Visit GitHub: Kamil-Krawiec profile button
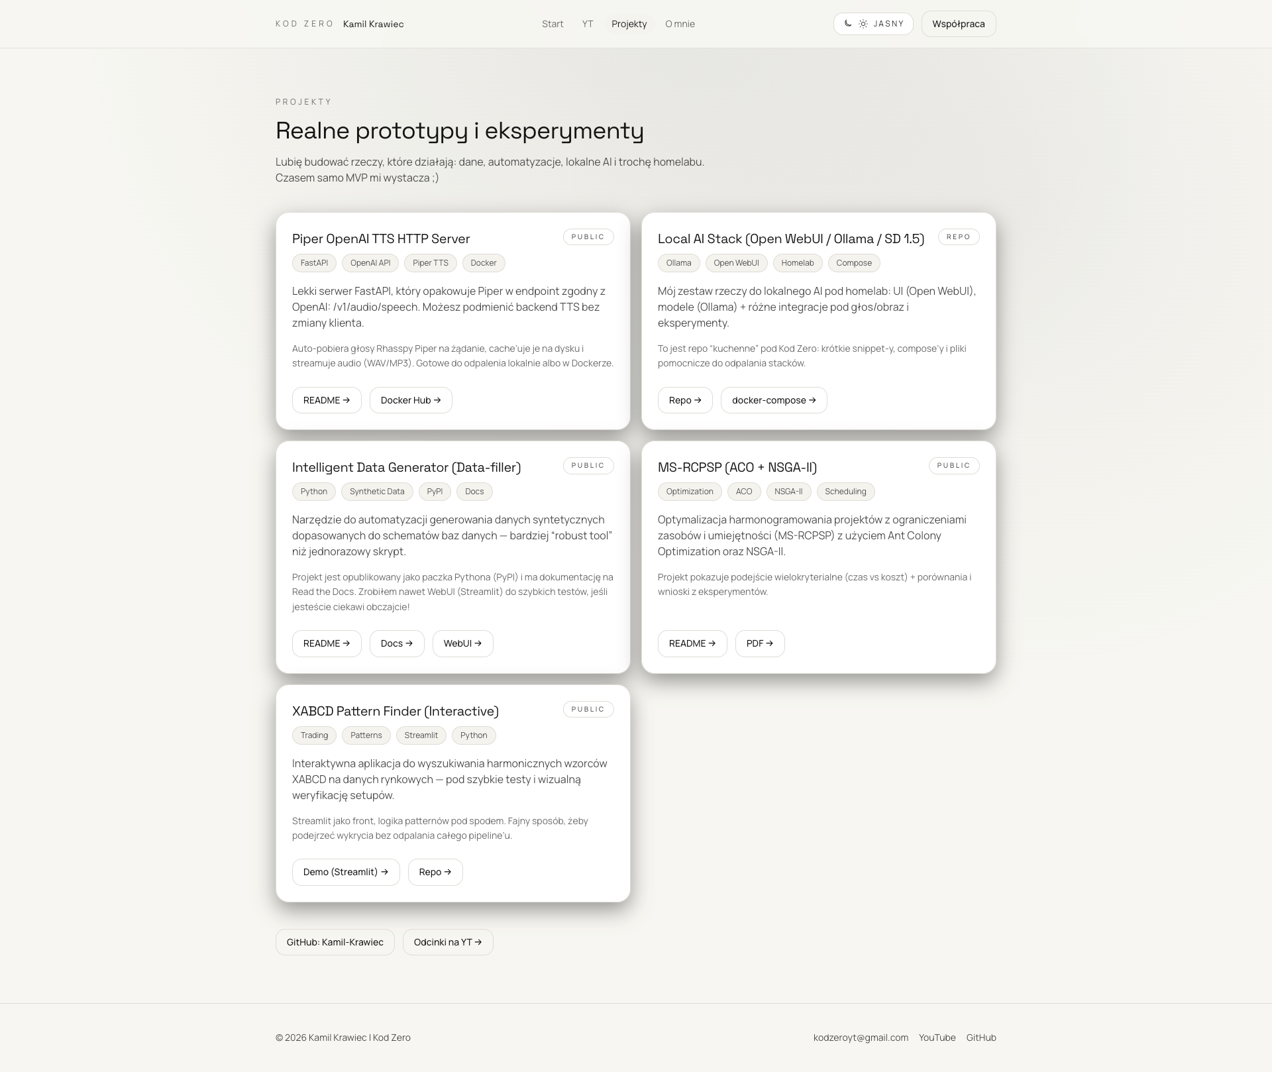 335,942
